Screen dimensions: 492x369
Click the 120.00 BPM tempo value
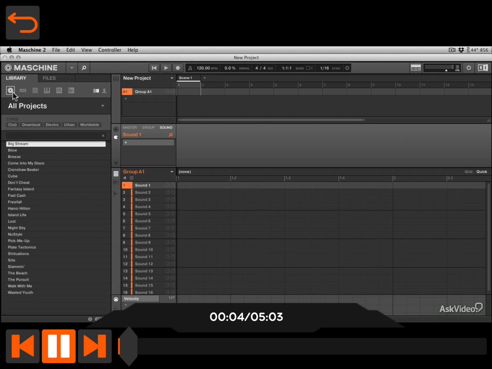203,68
